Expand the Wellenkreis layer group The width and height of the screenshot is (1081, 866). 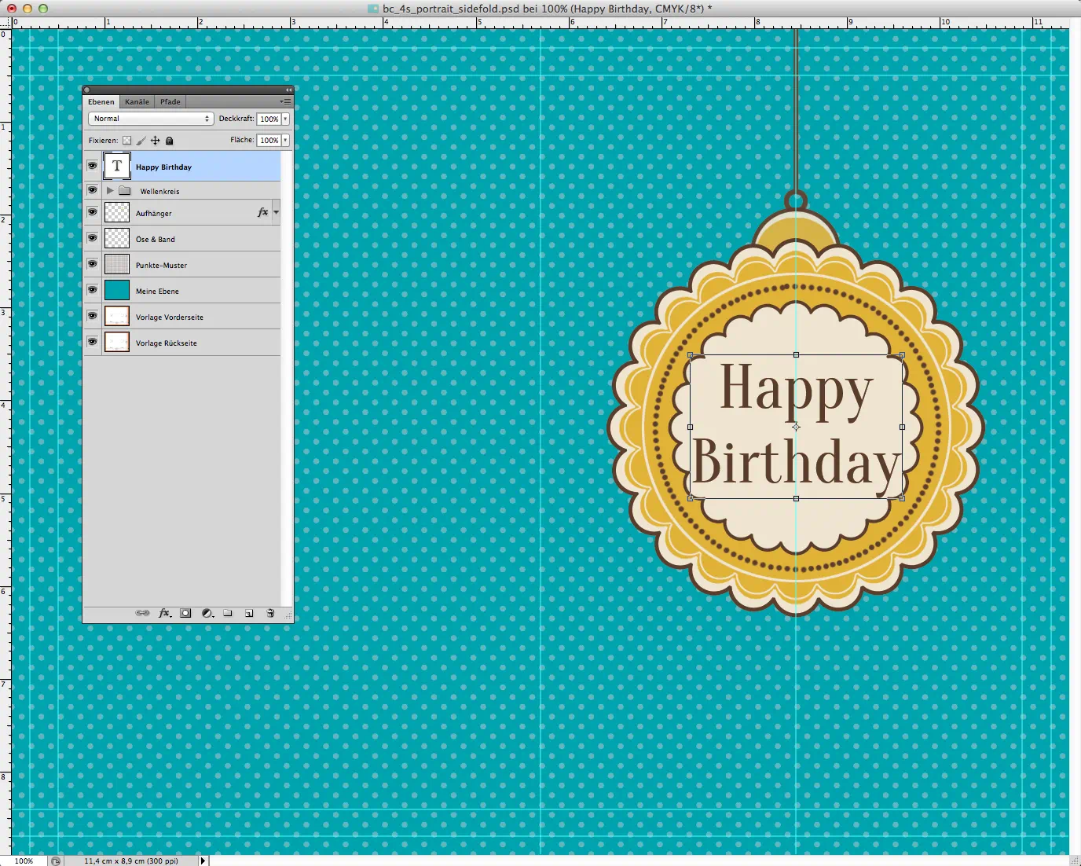coord(110,191)
